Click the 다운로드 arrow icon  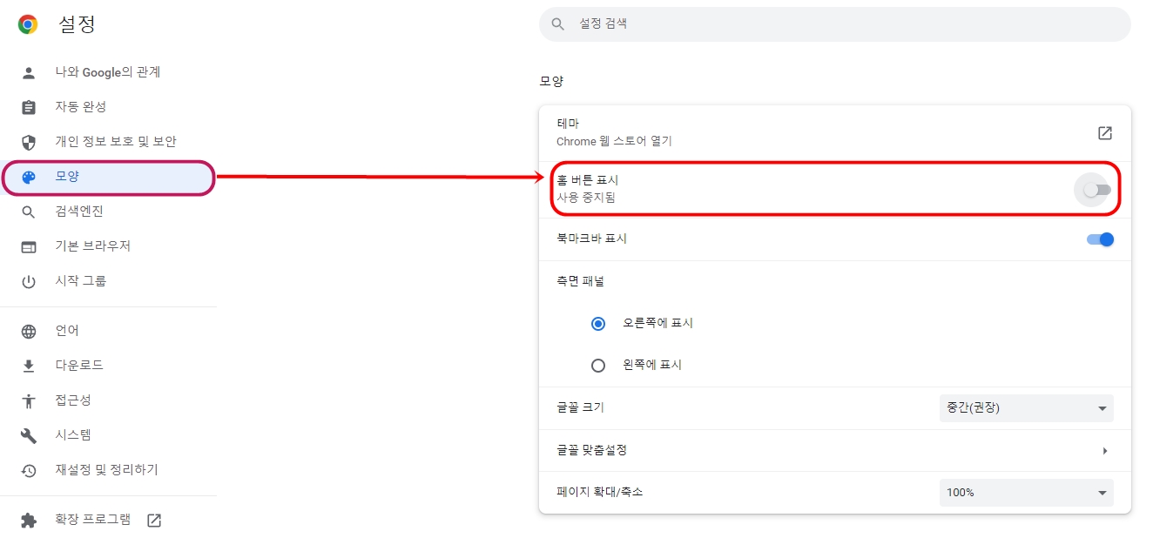29,365
